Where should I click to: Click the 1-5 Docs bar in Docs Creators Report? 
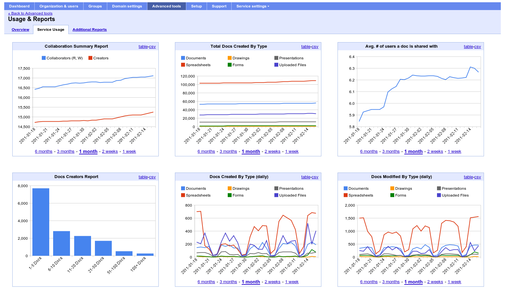[41, 222]
